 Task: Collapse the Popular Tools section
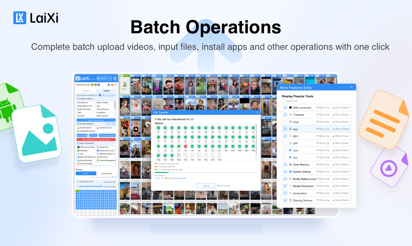[x=78, y=99]
